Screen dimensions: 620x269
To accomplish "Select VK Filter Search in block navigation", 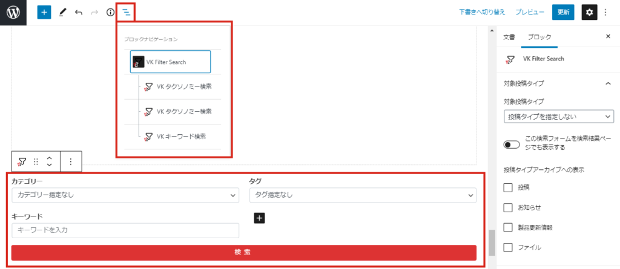I will 170,62.
